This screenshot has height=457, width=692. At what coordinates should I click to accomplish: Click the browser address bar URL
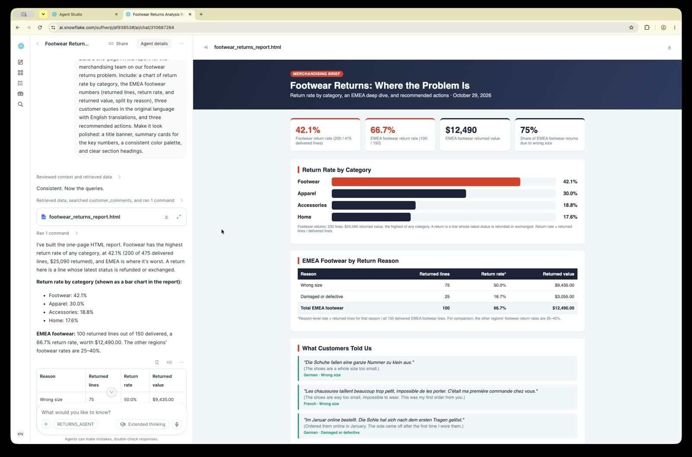[117, 27]
